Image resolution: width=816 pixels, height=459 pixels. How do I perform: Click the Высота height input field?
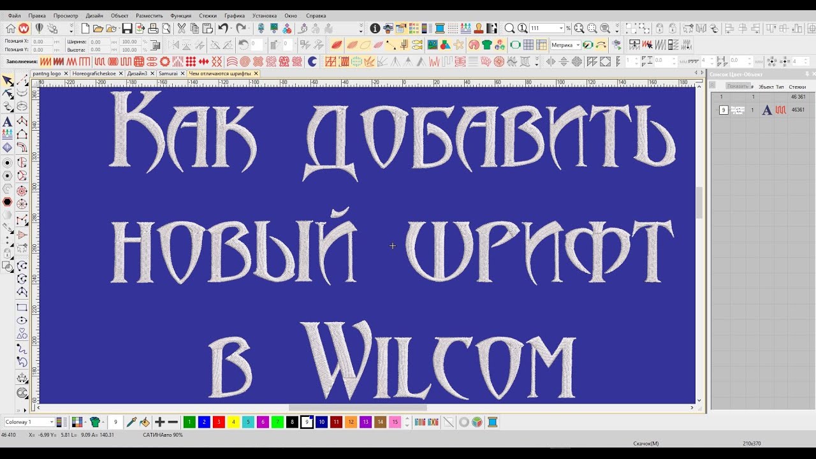point(99,50)
